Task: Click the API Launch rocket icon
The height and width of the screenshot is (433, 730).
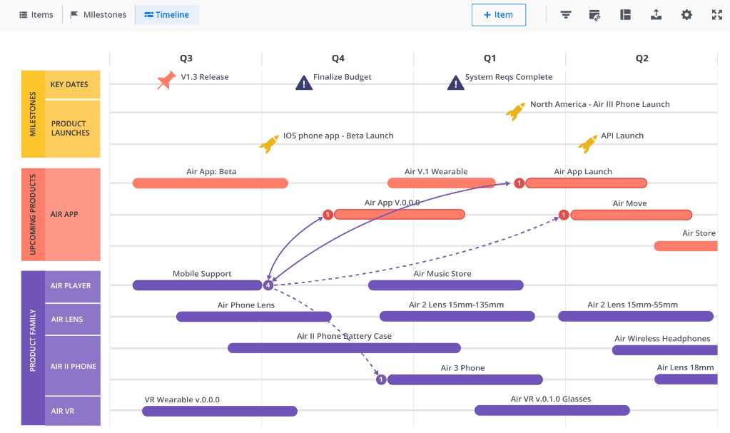Action: [587, 143]
